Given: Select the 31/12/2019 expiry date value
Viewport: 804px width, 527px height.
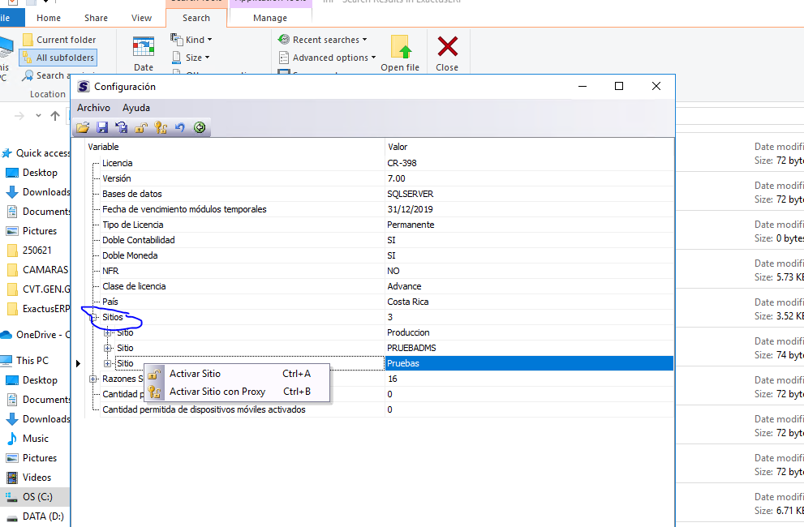Looking at the screenshot, I should [410, 209].
